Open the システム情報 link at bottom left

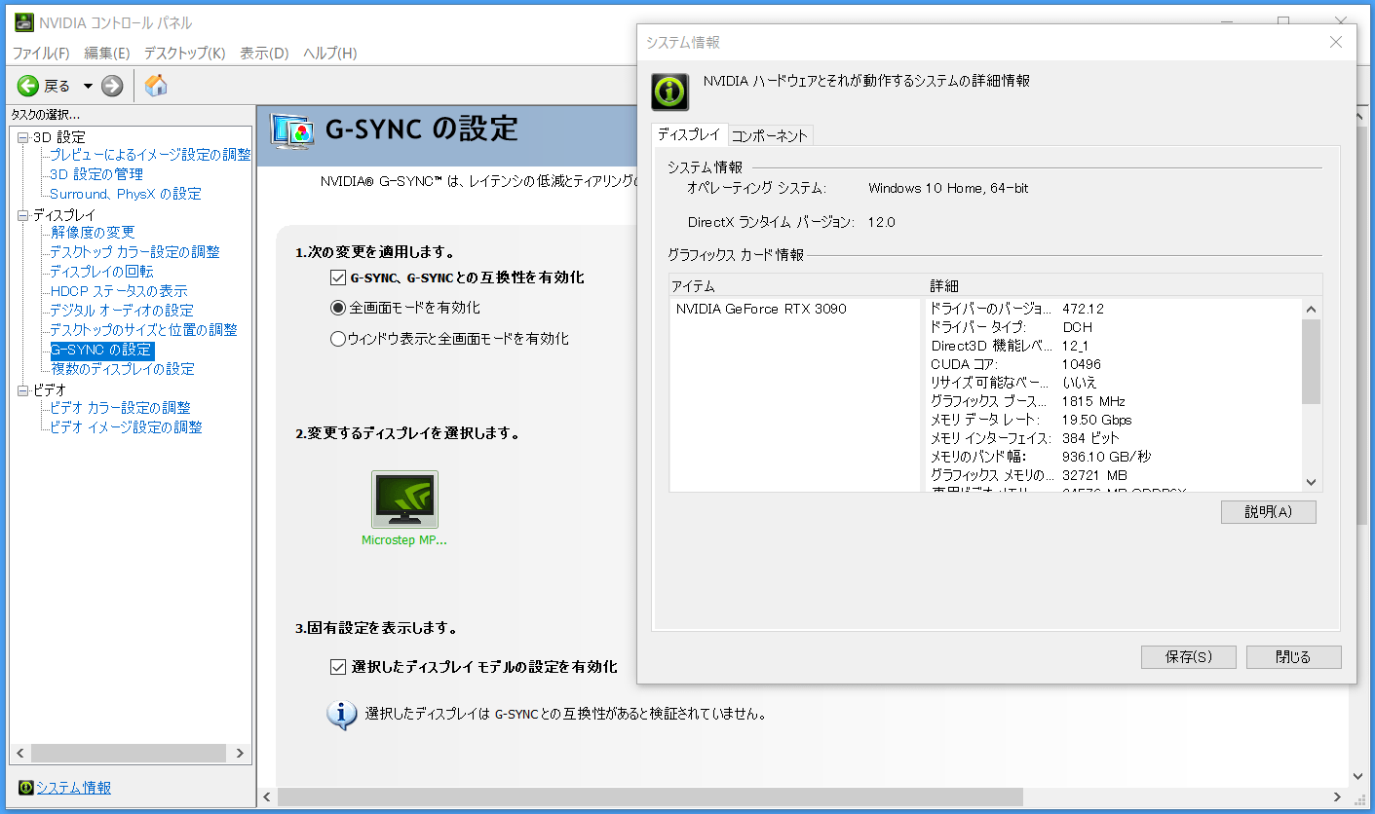pyautogui.click(x=74, y=788)
